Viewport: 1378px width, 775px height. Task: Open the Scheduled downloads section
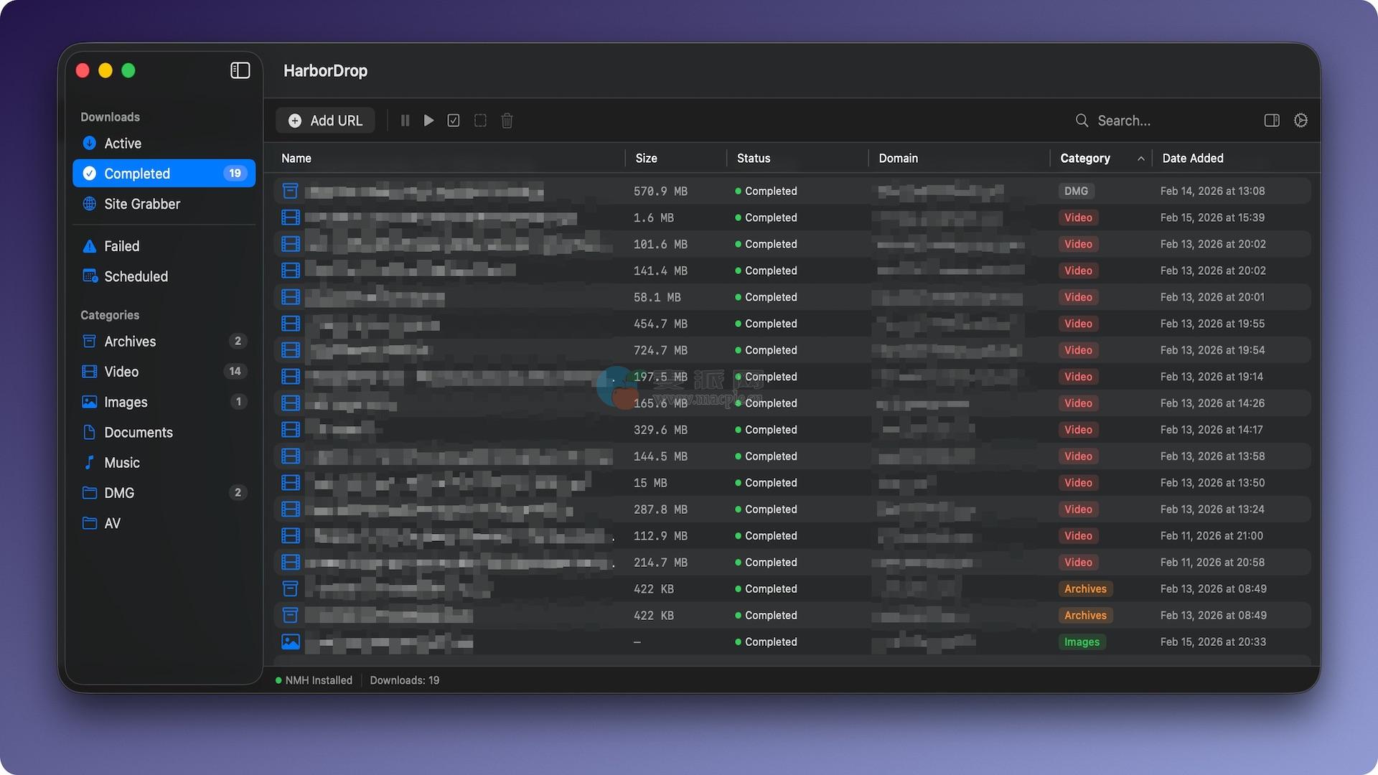point(136,276)
